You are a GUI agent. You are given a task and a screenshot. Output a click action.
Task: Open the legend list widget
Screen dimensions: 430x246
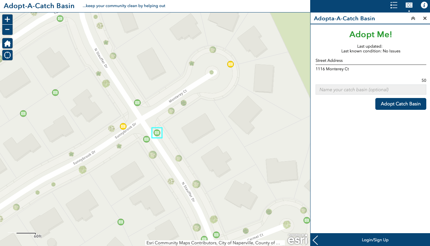(x=393, y=5)
